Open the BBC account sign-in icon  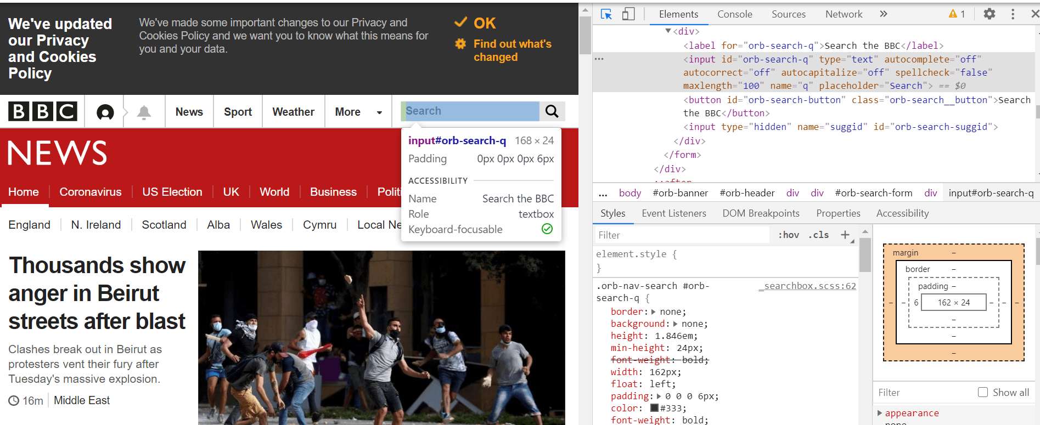[x=105, y=112]
